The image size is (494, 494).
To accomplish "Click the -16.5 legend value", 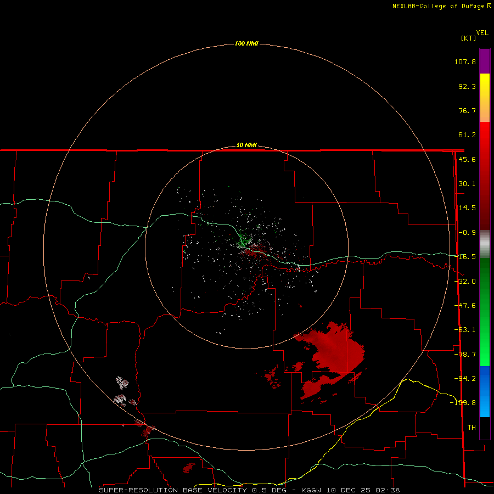I will (x=465, y=257).
